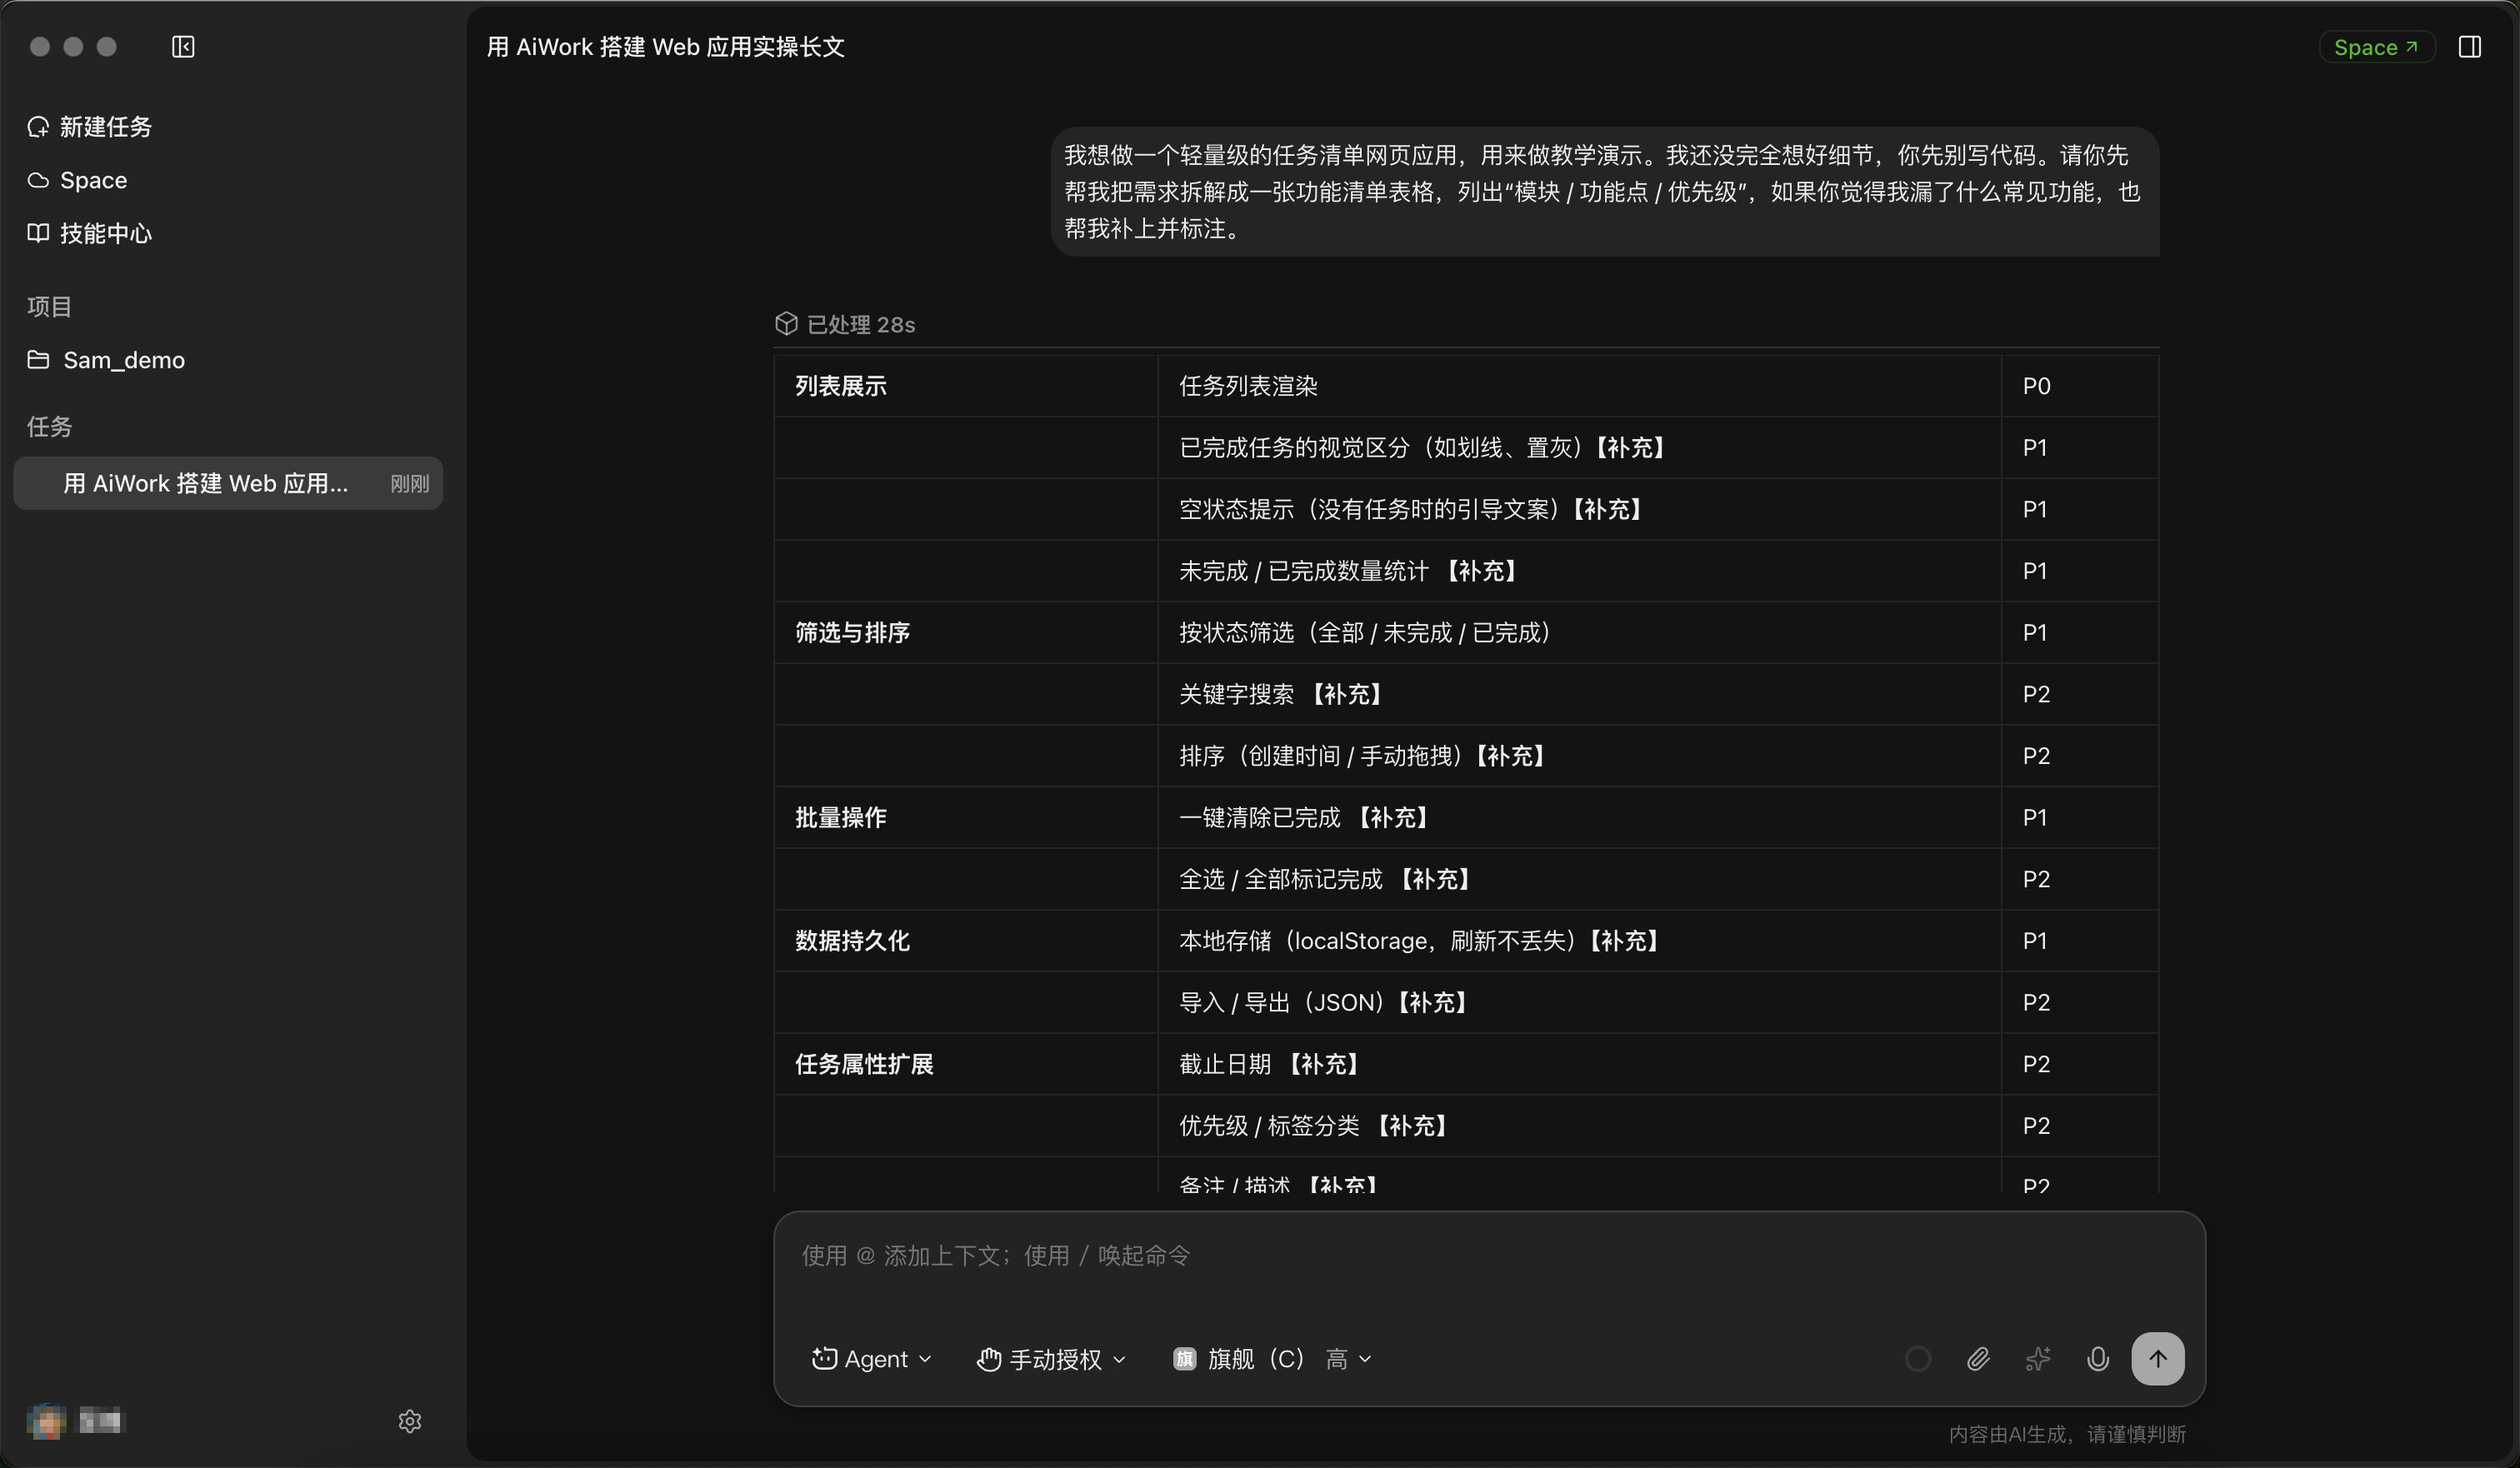Open the 手动授权 permission dropdown
Screen dimensions: 2520x1468
tap(1051, 1359)
